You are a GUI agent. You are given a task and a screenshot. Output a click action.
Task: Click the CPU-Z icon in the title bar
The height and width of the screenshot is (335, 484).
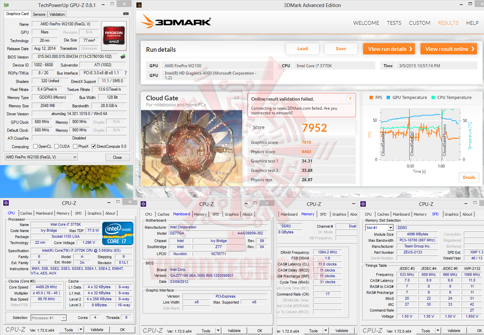[x=5, y=203]
